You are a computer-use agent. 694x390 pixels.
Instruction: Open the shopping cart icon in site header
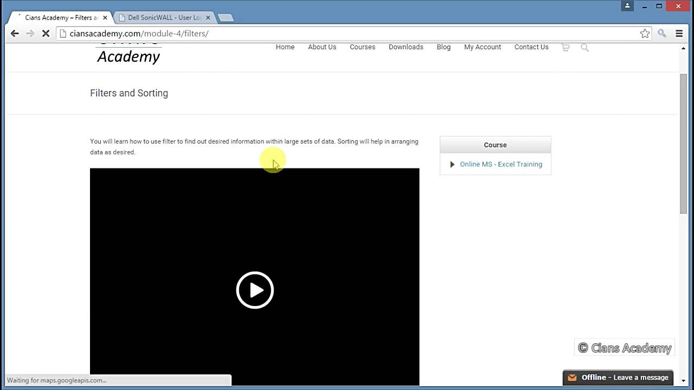pyautogui.click(x=566, y=48)
